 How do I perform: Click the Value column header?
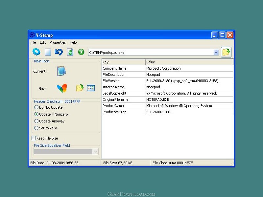click(x=190, y=62)
